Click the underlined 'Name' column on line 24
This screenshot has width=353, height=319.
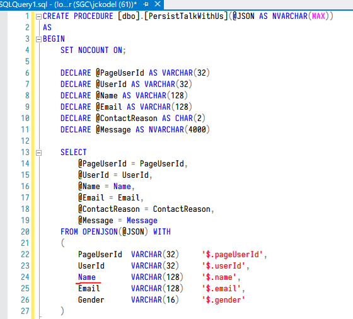(x=87, y=277)
